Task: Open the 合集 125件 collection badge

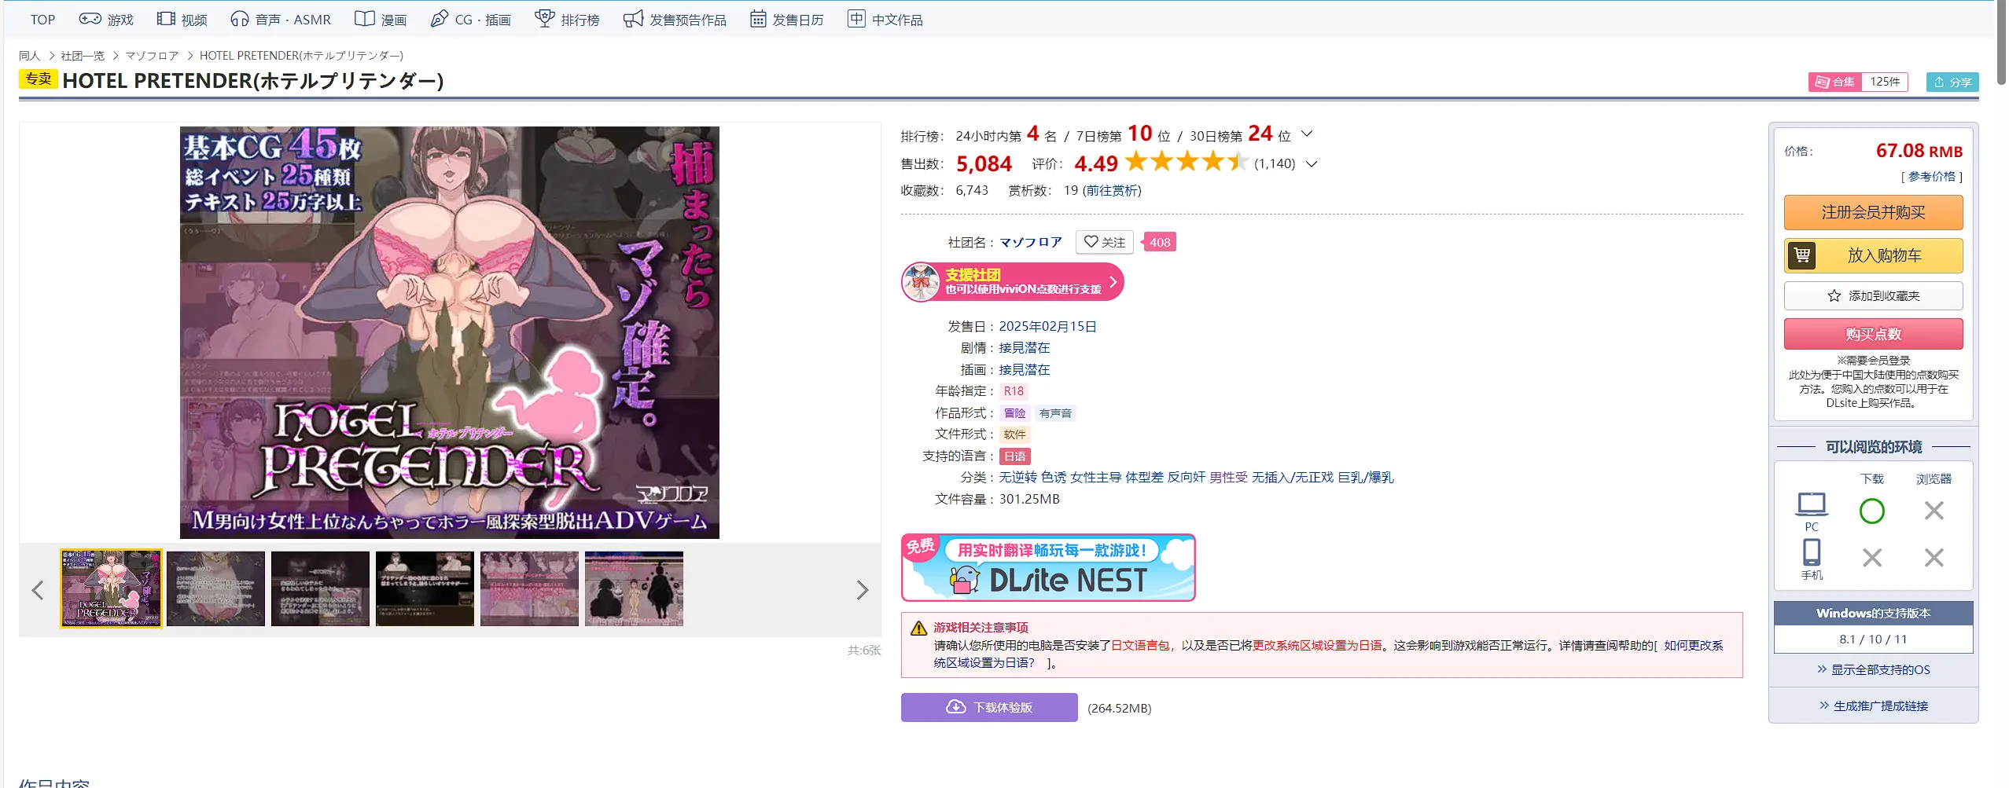Action: 1857,82
